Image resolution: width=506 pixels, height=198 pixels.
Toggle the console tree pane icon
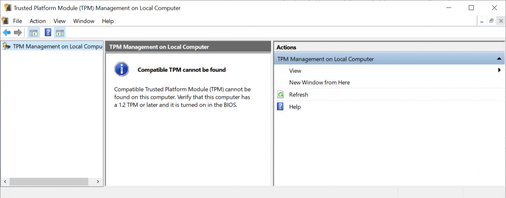(x=33, y=32)
